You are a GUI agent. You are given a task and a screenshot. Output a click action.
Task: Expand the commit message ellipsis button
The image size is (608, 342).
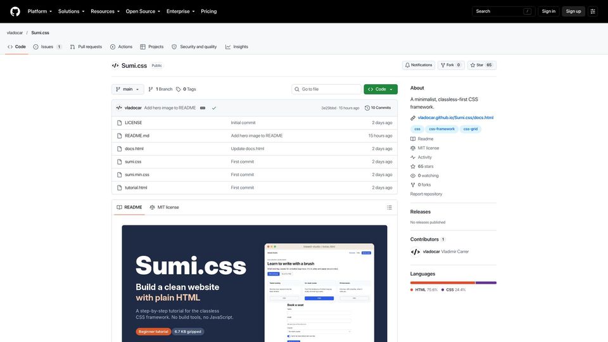pyautogui.click(x=203, y=108)
